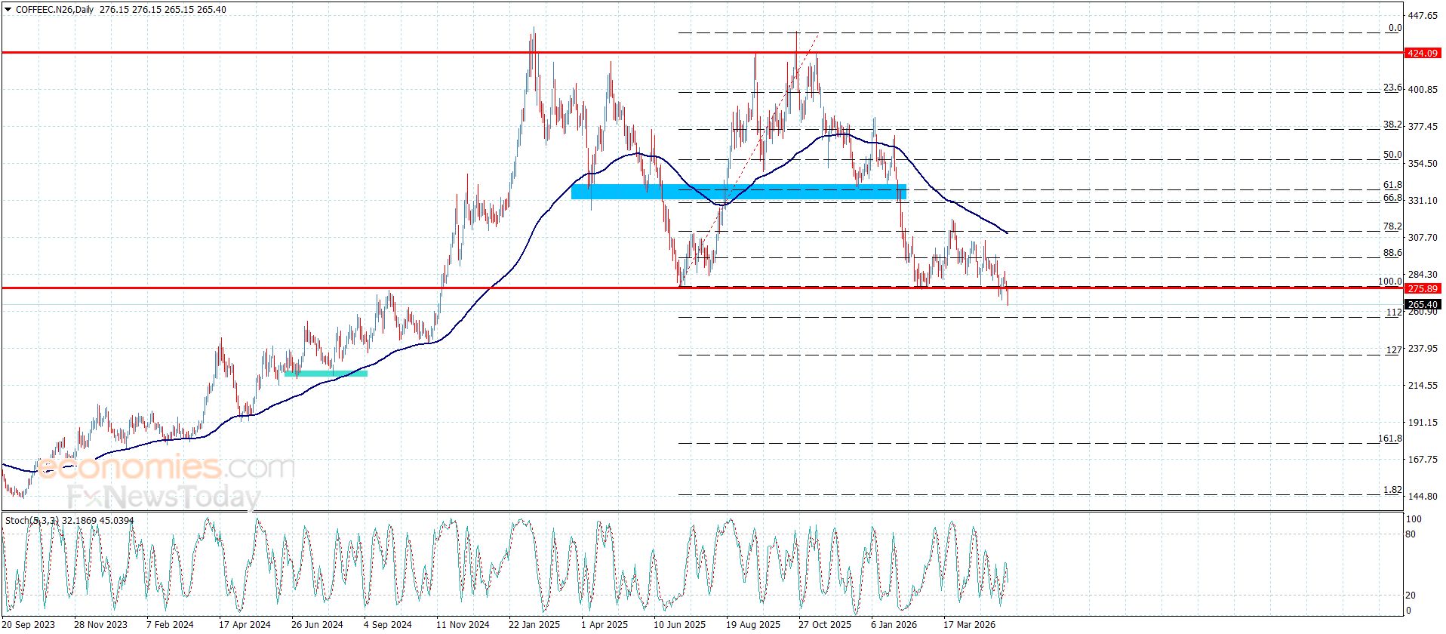Select the blue rectangle zone near 61.8 level
Screen dimensions: 1446x634
click(739, 192)
